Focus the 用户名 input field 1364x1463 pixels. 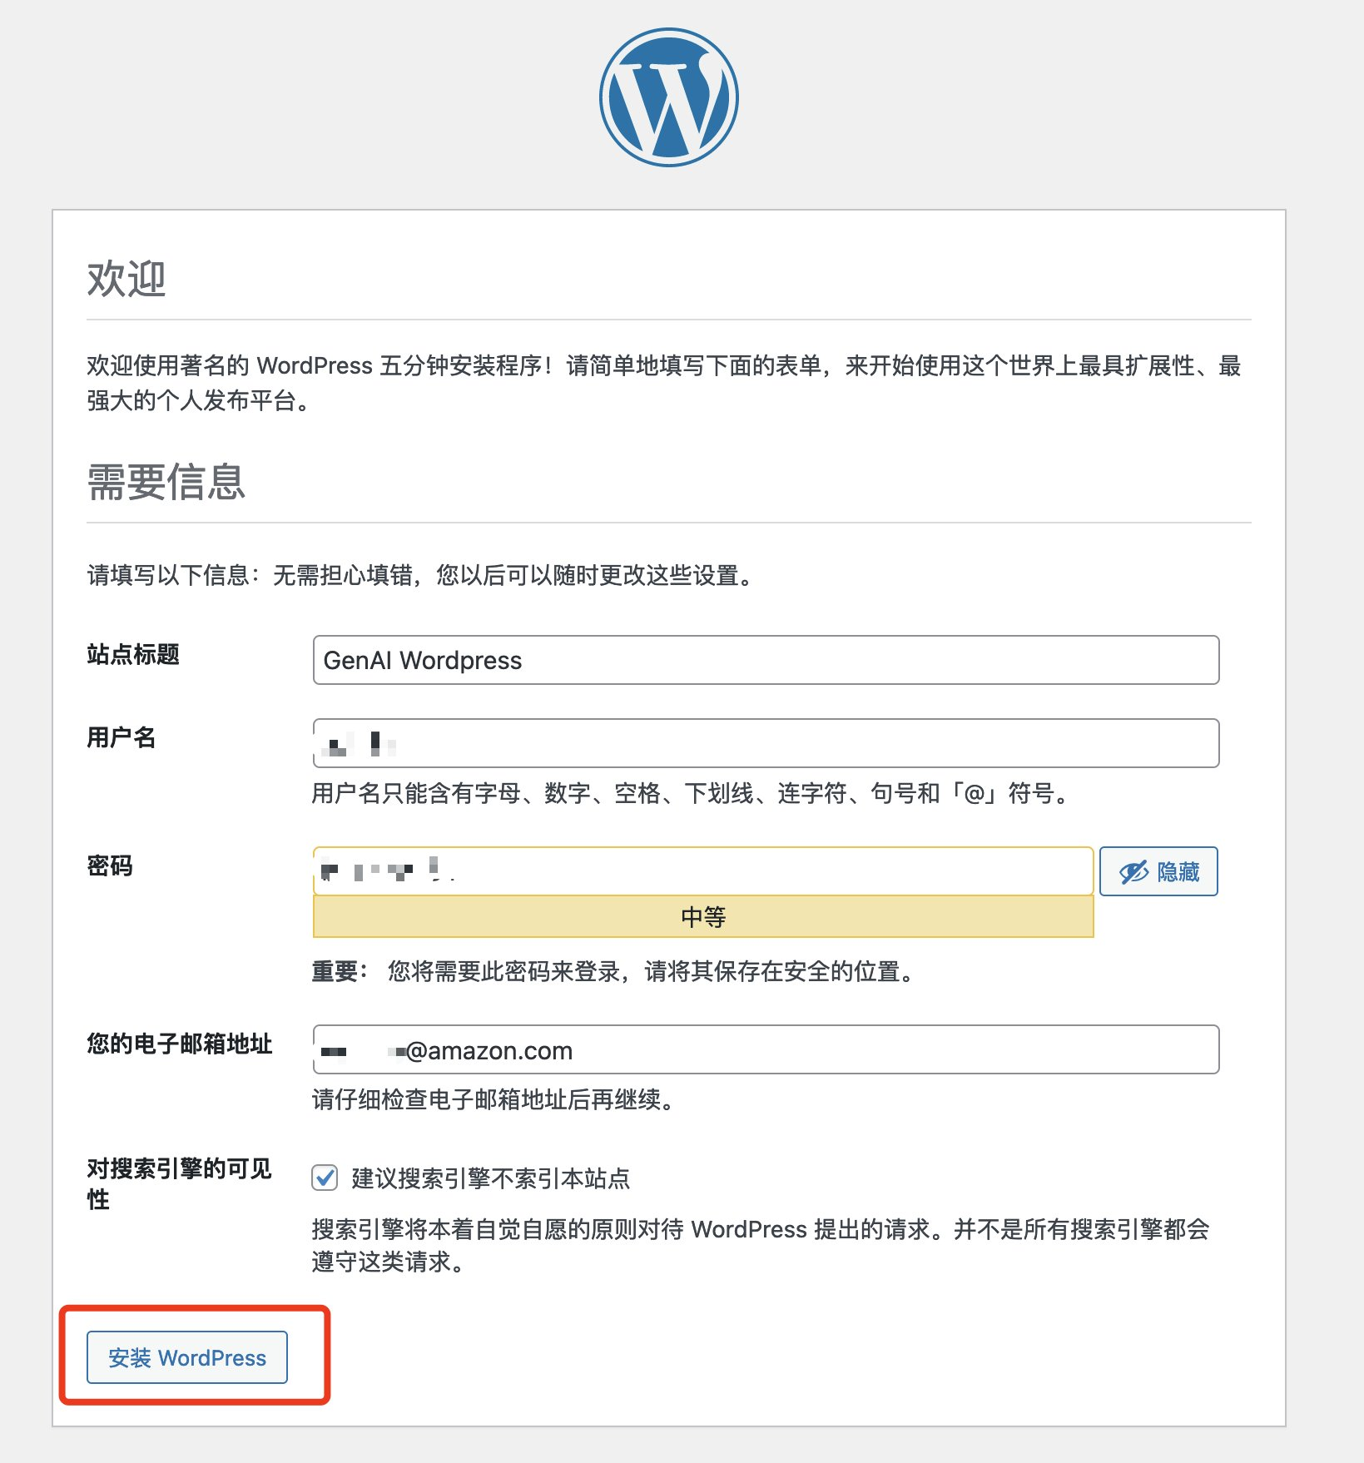[x=766, y=743]
